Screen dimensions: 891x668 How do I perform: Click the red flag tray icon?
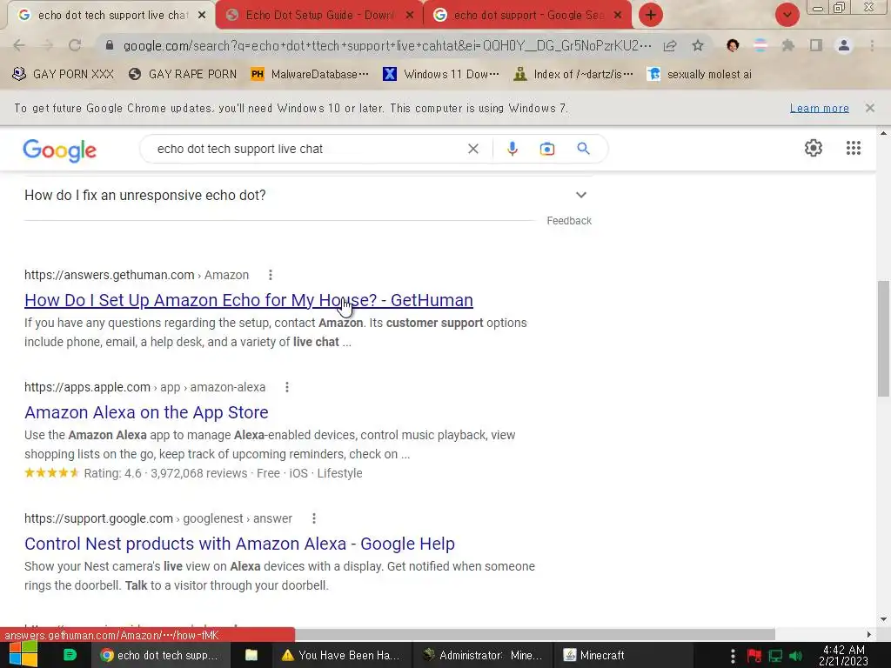point(754,656)
